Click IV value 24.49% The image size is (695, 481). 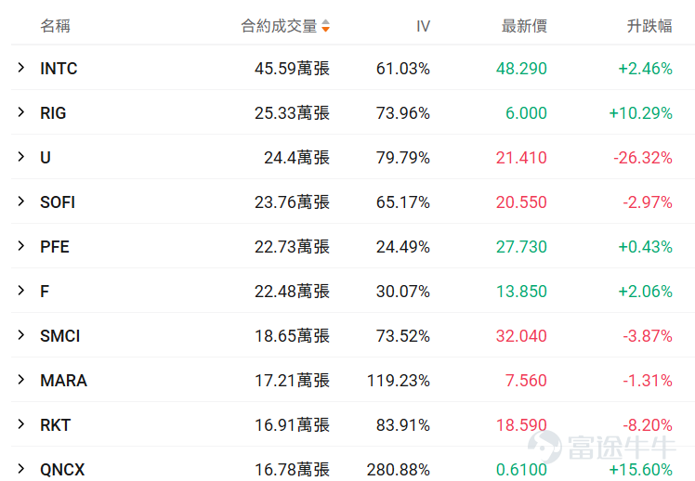pos(403,247)
